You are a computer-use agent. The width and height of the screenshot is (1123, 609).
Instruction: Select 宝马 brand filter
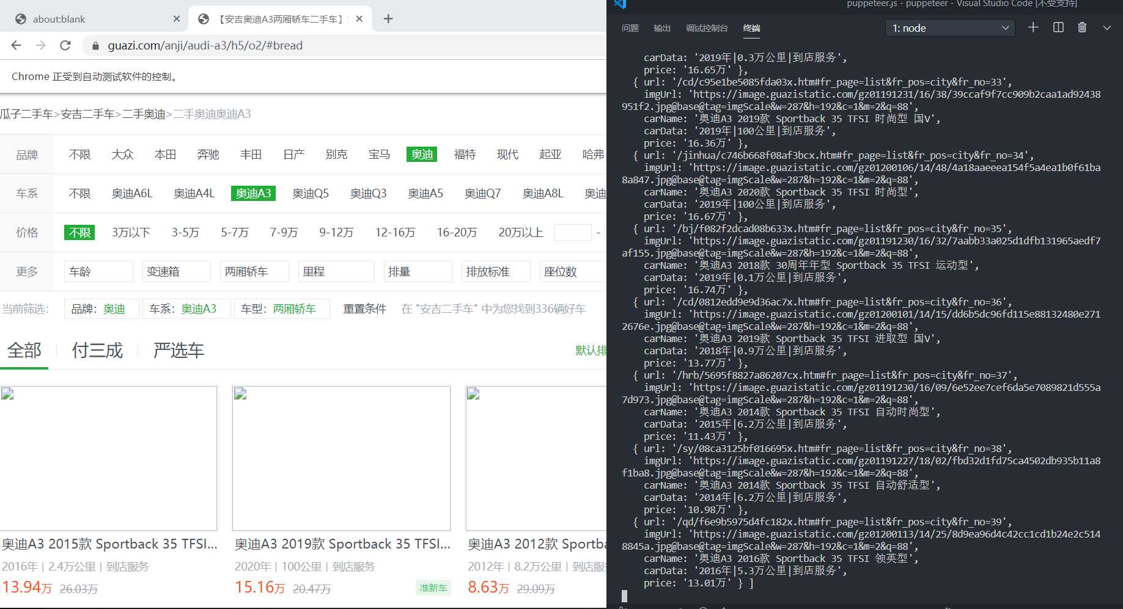(379, 155)
